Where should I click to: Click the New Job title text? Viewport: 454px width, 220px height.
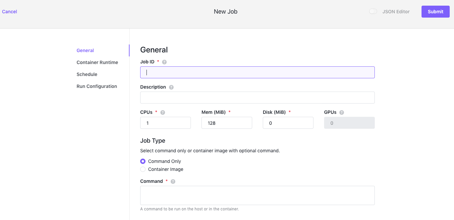click(226, 12)
